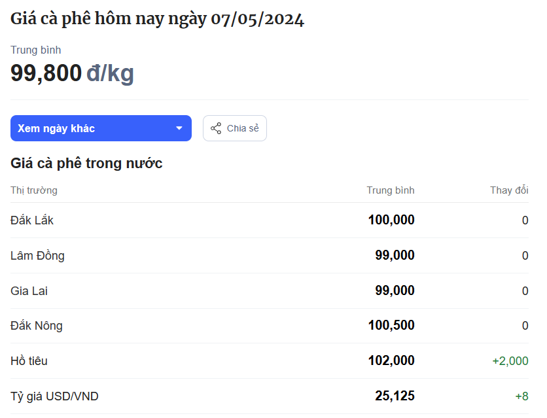This screenshot has width=547, height=418.
Task: Select the Đắk Lắk market row
Action: tap(270, 220)
